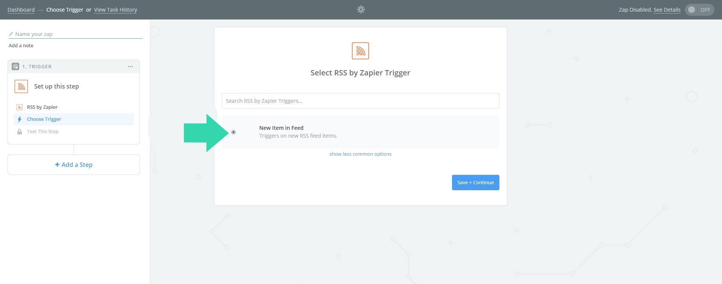Open View Task History link

point(115,10)
